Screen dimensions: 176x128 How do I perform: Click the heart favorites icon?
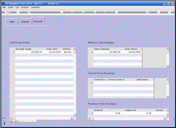[x=62, y=12]
